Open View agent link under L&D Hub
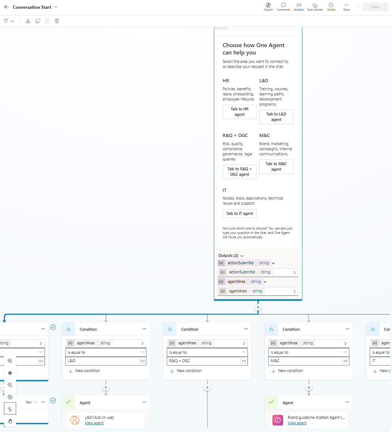Image resolution: width=392 pixels, height=432 pixels. tap(94, 423)
